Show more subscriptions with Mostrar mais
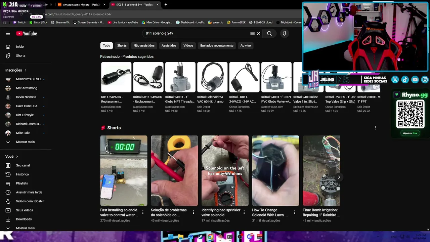The width and height of the screenshot is (430, 242). [26, 142]
